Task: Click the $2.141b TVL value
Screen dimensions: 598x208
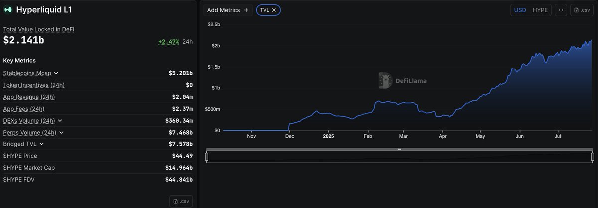Action: tap(23, 40)
